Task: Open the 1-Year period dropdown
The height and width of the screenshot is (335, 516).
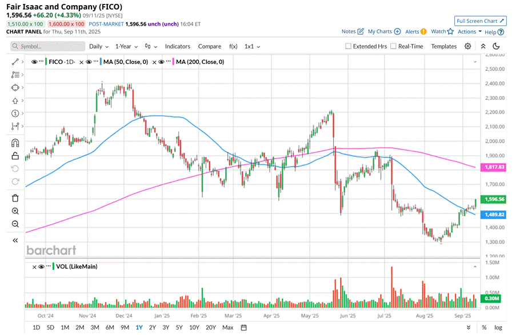Action: pos(126,46)
